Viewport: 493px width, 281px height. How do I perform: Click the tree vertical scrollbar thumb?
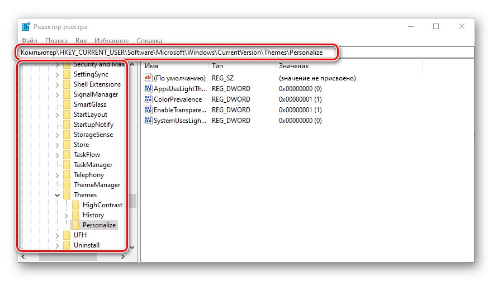click(132, 201)
